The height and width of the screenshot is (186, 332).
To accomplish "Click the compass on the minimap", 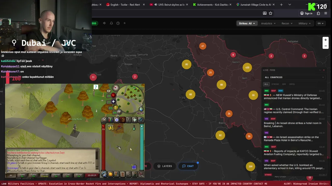I will pos(115,88).
